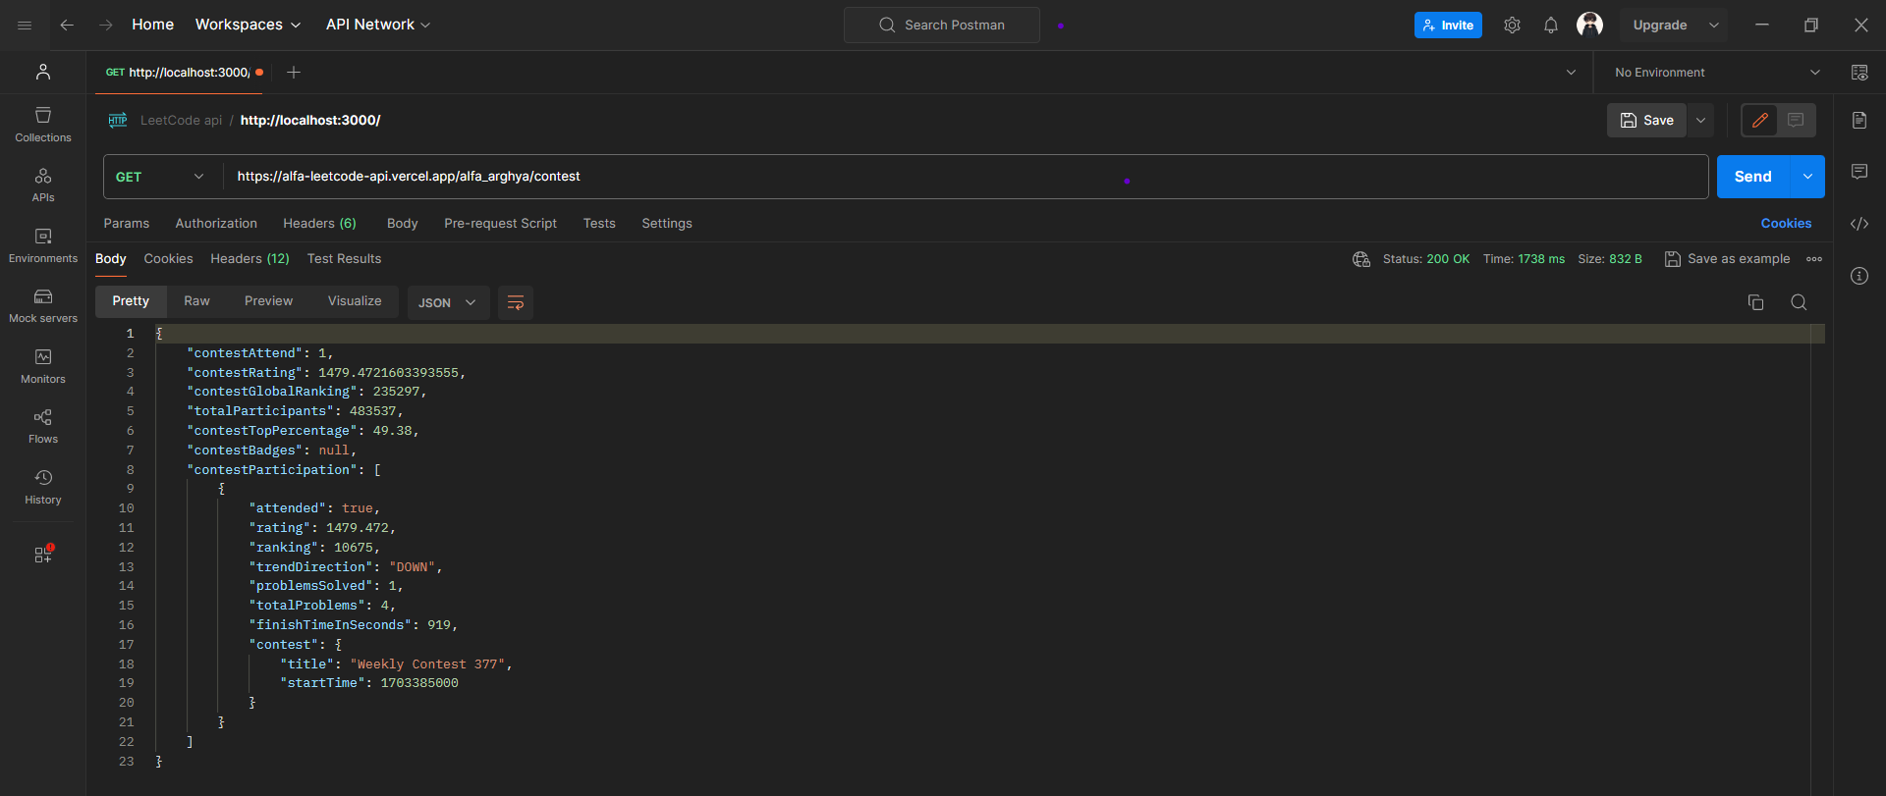Switch response view to Raw

(x=196, y=301)
